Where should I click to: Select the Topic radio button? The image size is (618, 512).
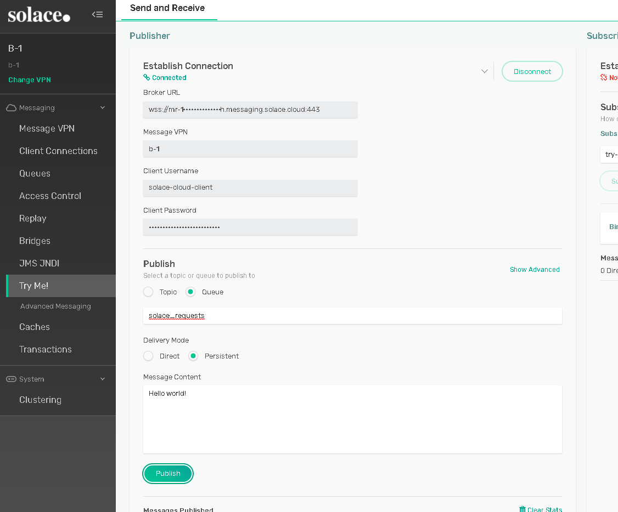(148, 292)
